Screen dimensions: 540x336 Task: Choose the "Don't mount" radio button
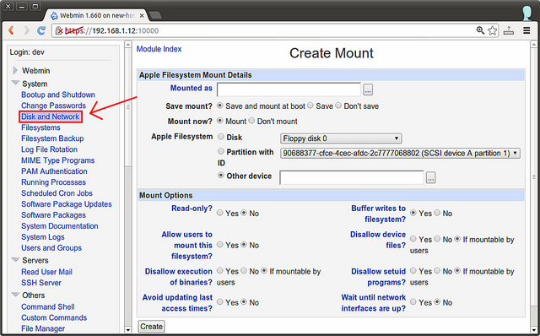[251, 121]
